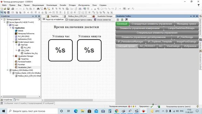Click the Delete X icon in toolbar

point(34,9)
